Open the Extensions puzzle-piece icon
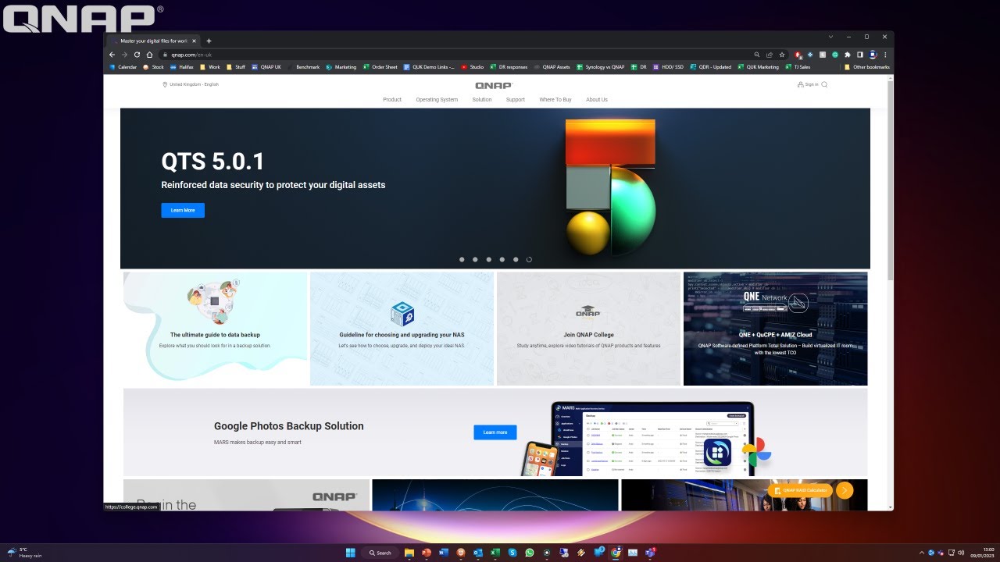 848,55
